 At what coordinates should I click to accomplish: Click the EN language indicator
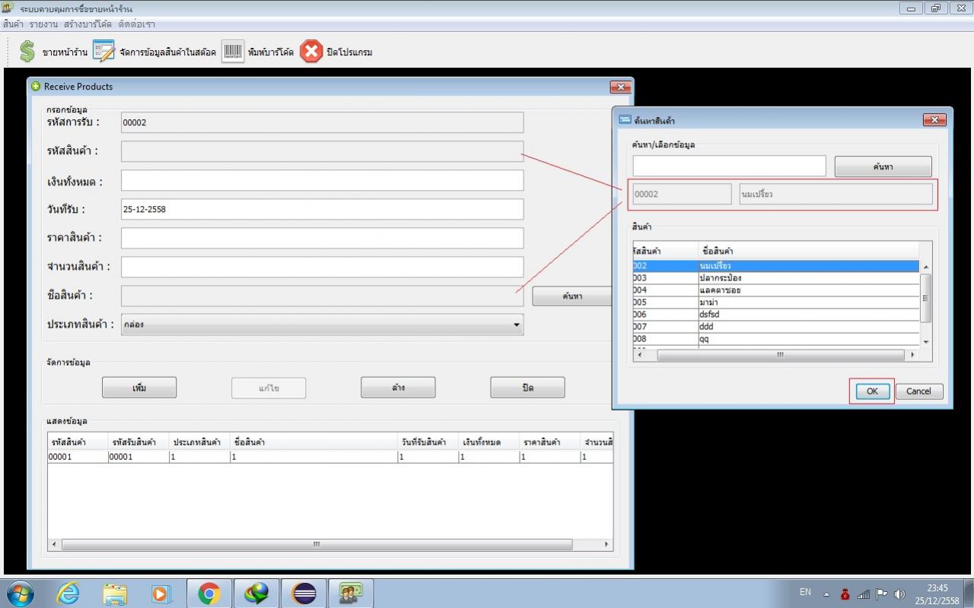pos(805,591)
